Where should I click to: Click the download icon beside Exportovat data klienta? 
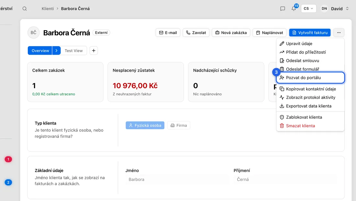tap(282, 106)
